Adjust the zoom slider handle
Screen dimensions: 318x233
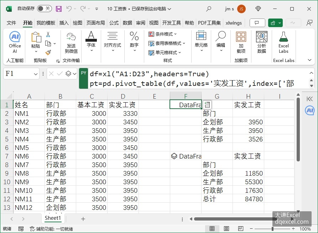coord(272,229)
